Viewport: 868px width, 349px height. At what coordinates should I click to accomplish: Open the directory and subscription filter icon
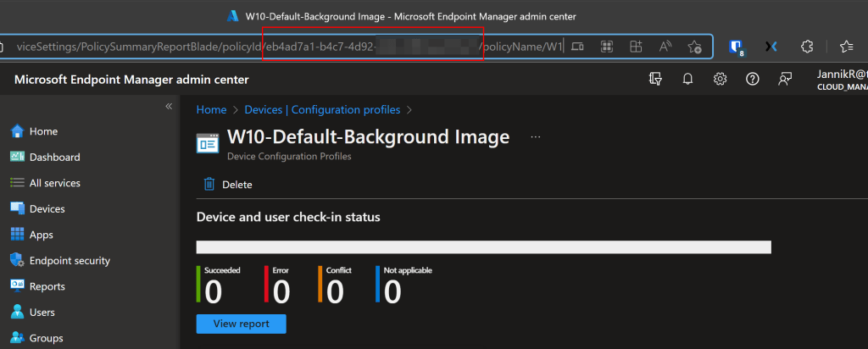pyautogui.click(x=654, y=79)
